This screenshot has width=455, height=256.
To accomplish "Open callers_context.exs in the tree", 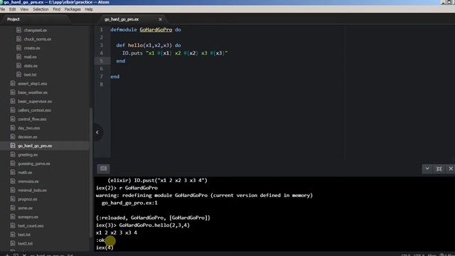I will click(x=35, y=110).
